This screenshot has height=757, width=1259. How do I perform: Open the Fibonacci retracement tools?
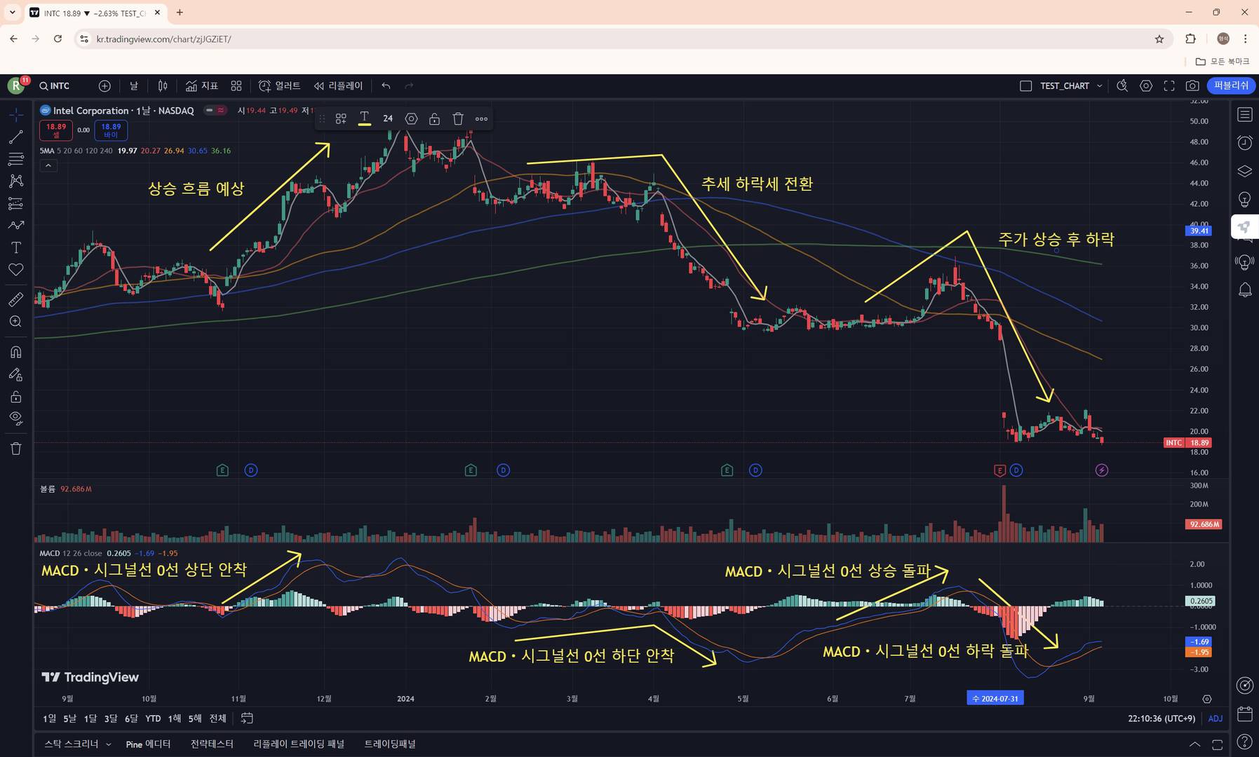(x=15, y=159)
